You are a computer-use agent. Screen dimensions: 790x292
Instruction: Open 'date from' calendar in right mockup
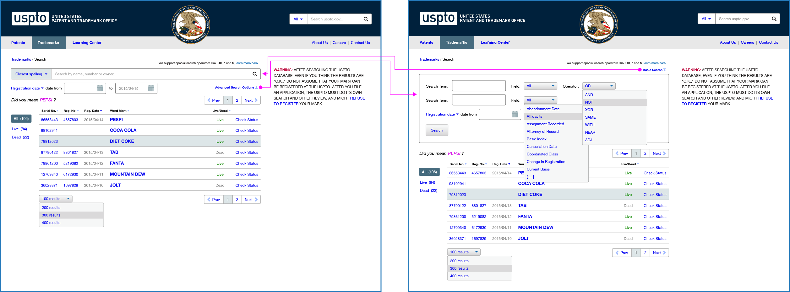coord(515,114)
